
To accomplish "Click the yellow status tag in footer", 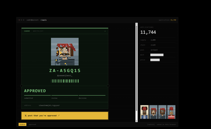I will click(x=22, y=124).
